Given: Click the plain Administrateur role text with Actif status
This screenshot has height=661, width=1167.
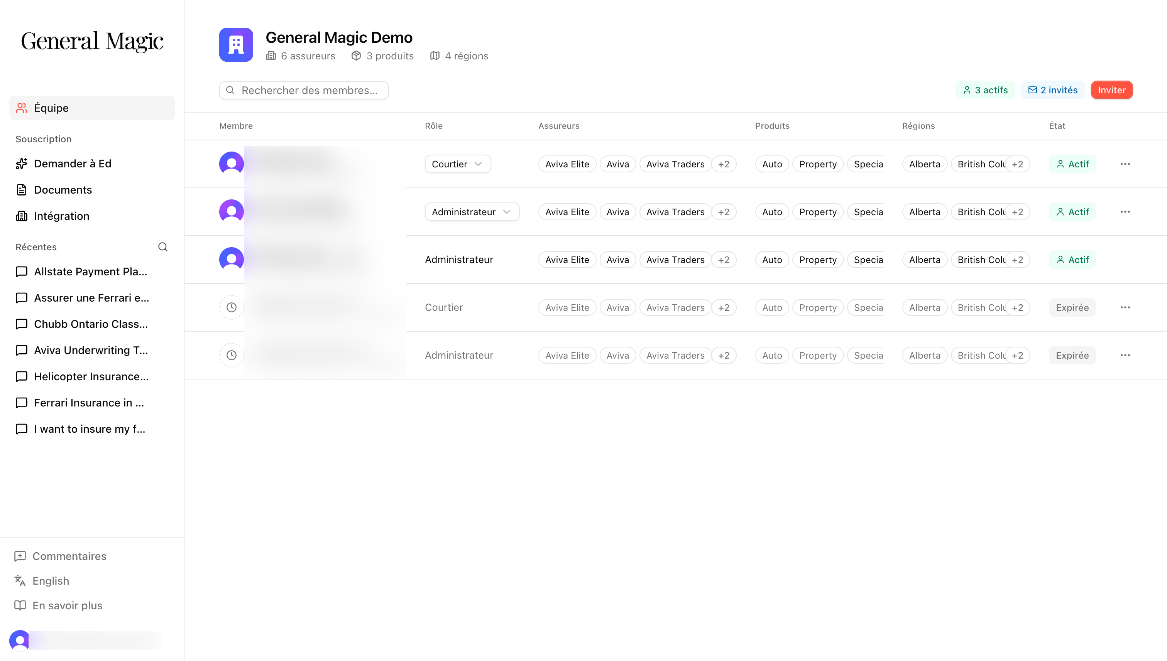Looking at the screenshot, I should tap(459, 260).
